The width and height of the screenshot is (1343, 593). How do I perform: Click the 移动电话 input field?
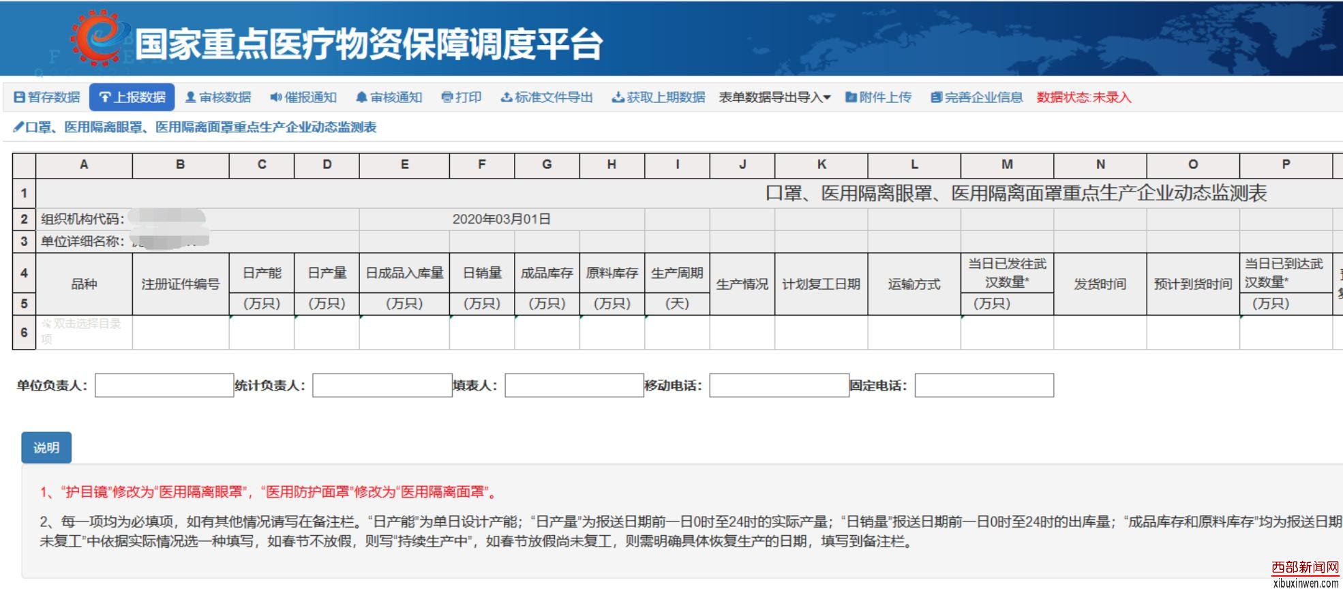(779, 385)
